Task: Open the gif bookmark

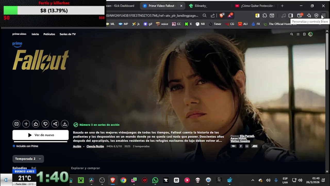Action: pyautogui.click(x=148, y=24)
